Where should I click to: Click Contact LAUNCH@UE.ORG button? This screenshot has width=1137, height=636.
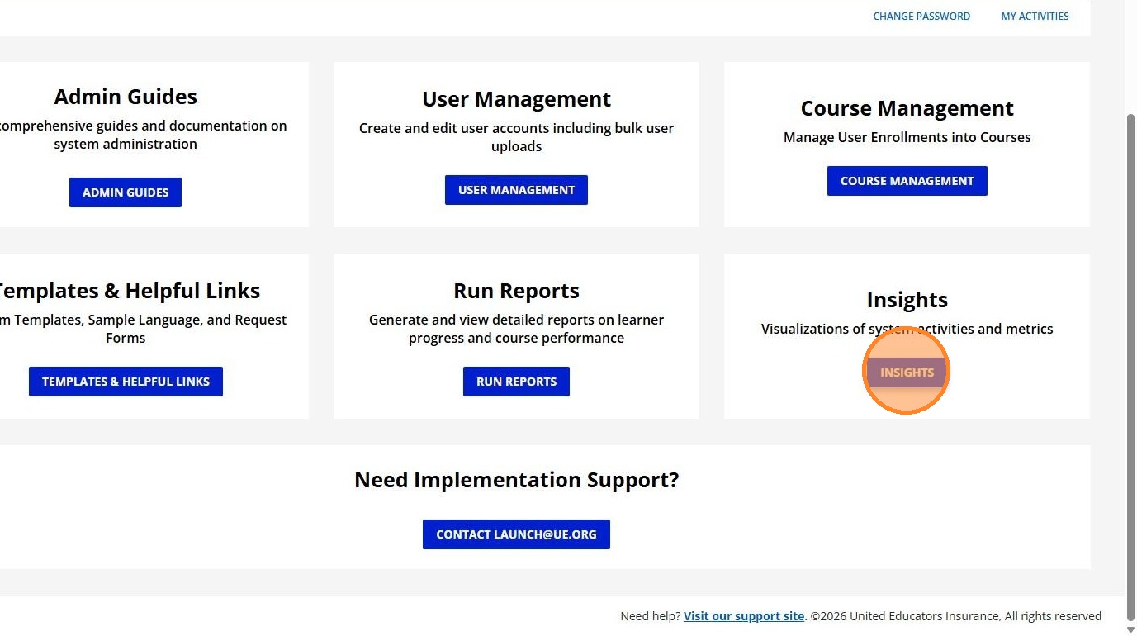pyautogui.click(x=516, y=534)
